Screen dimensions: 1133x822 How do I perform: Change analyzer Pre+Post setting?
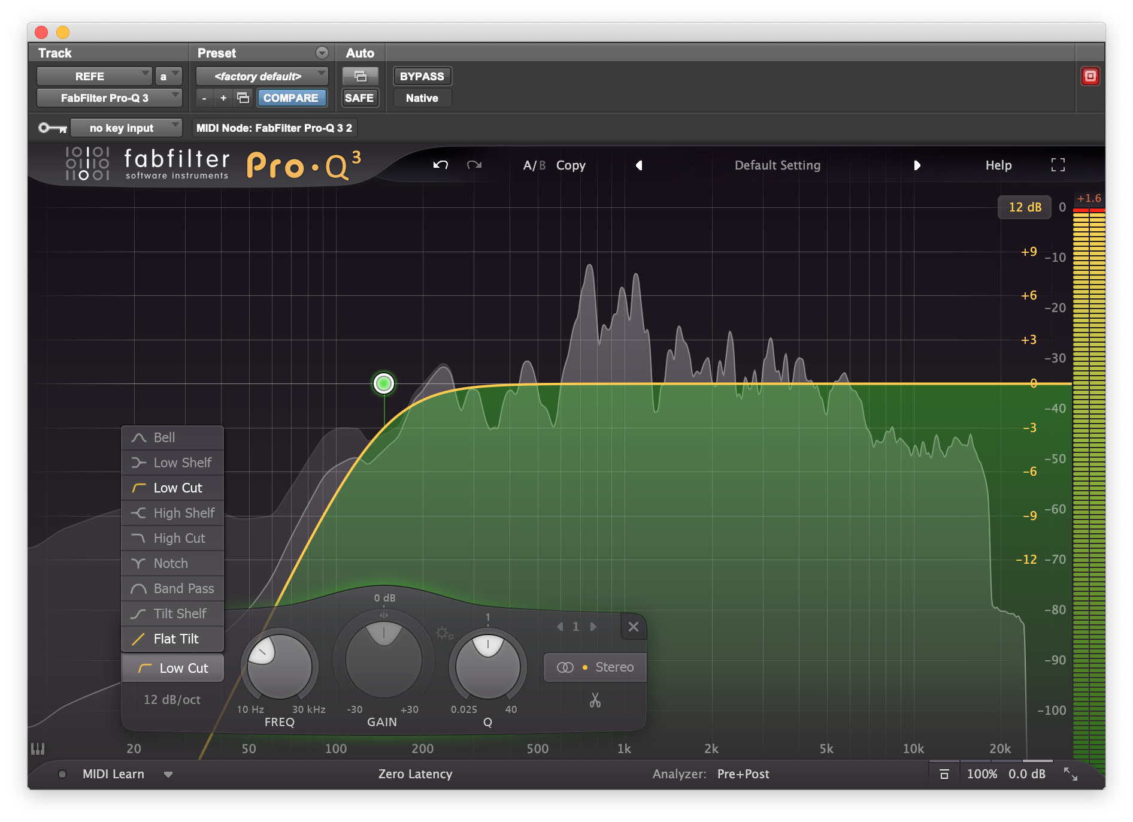743,774
